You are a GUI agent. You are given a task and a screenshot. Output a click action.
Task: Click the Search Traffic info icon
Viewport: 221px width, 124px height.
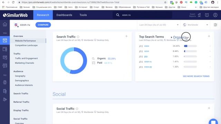click(78, 37)
